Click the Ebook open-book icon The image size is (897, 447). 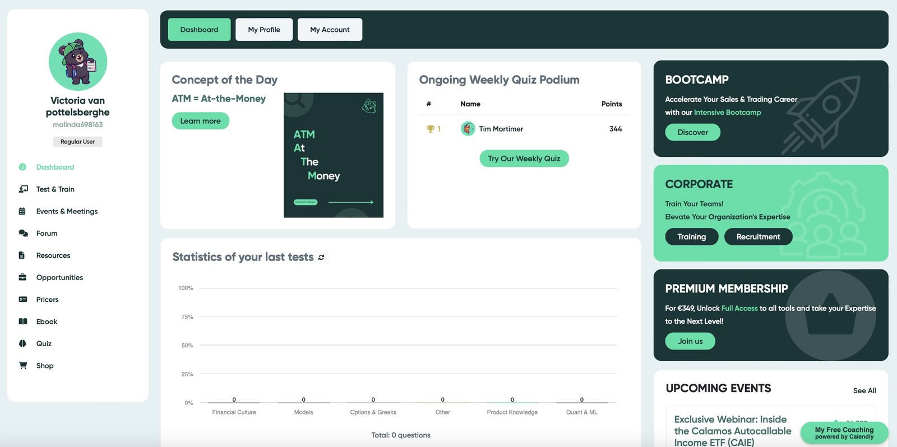click(x=23, y=322)
